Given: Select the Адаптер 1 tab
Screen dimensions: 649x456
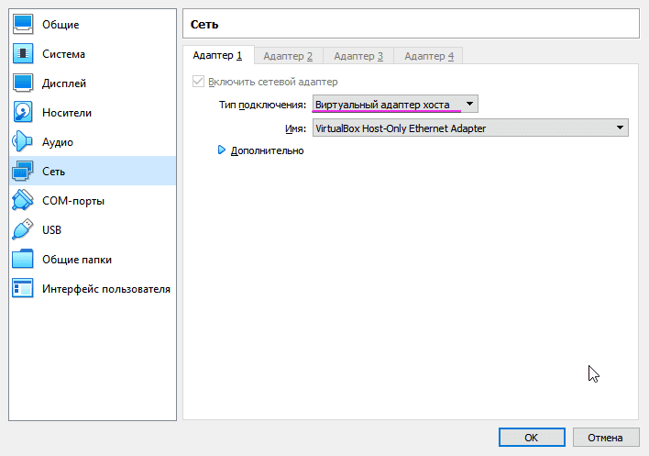Looking at the screenshot, I should 217,56.
